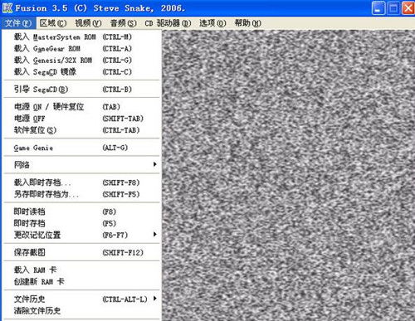415x321 pixels.
Task: Open the 帮助(H) help menu
Action: (x=247, y=23)
